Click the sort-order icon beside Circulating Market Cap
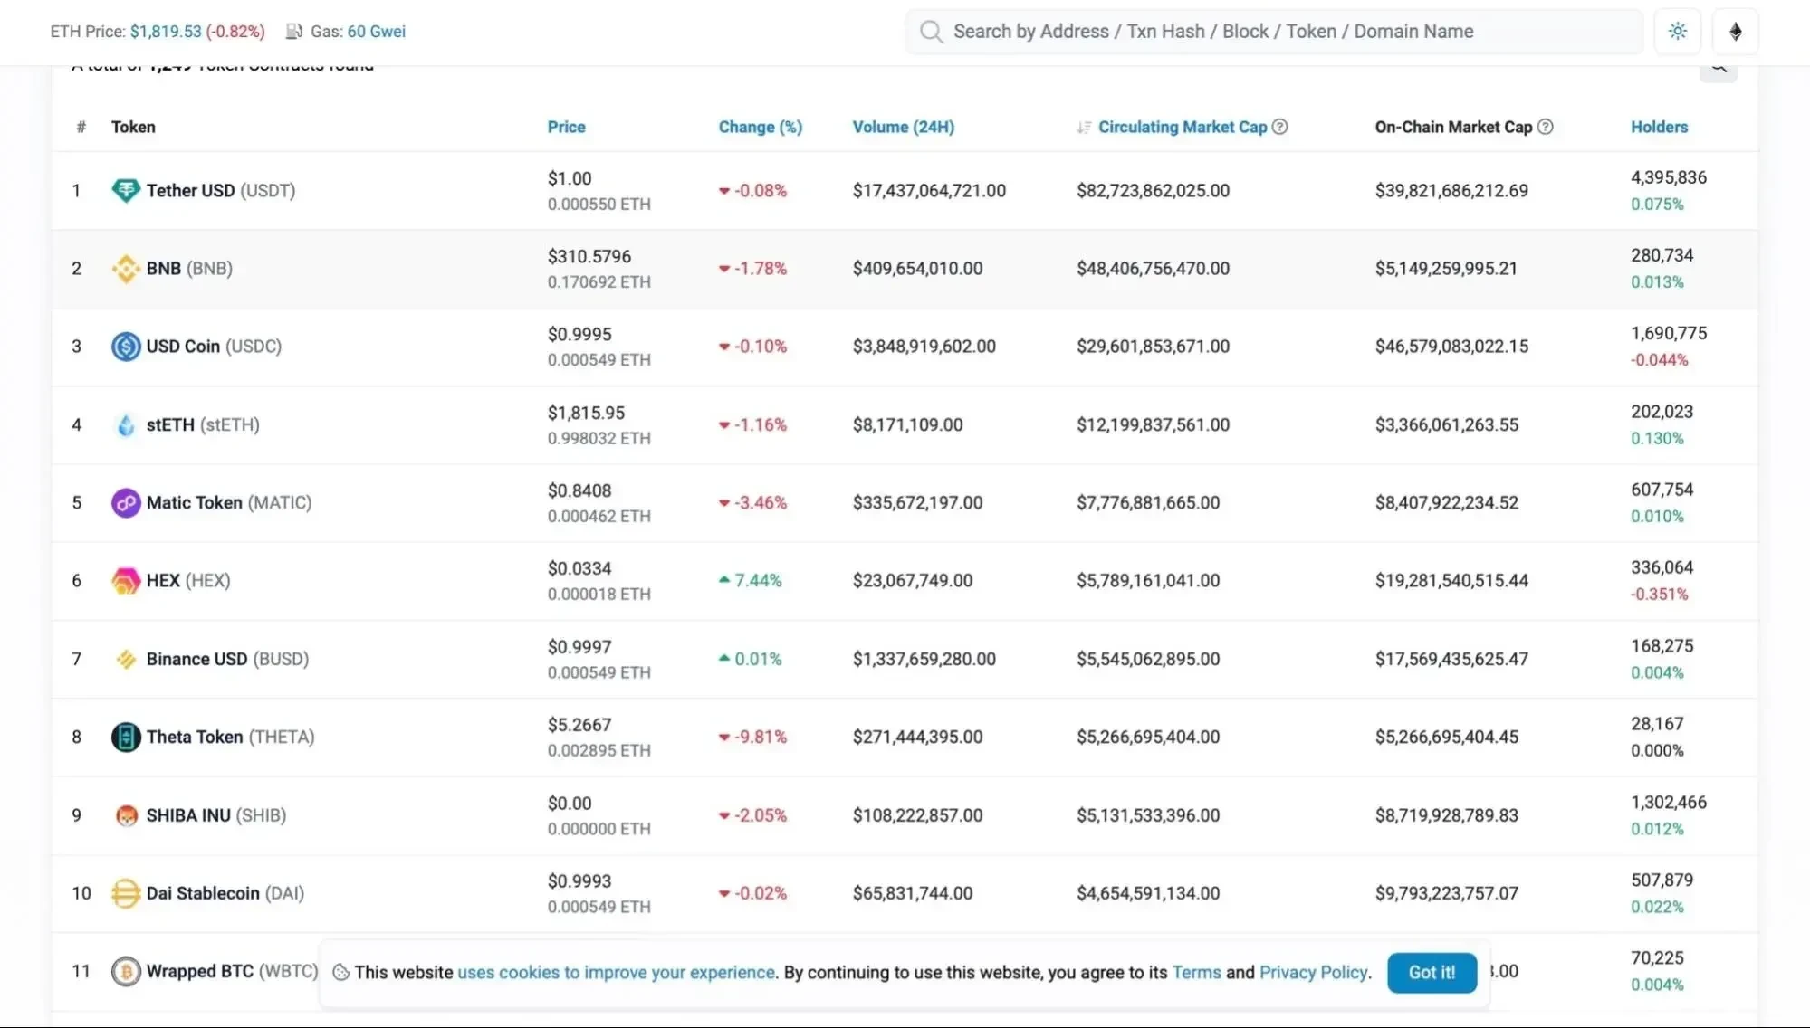The image size is (1810, 1028). coord(1084,128)
